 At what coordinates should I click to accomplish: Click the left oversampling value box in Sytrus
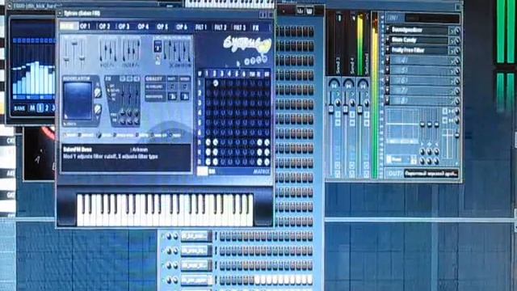[x=172, y=97]
